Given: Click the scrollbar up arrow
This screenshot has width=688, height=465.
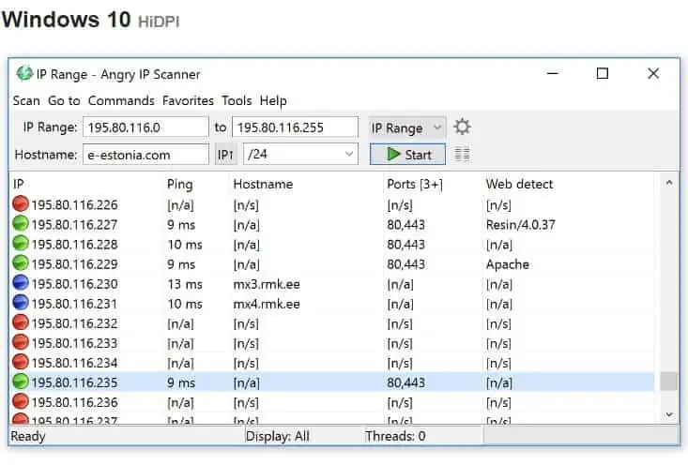Looking at the screenshot, I should coord(668,182).
